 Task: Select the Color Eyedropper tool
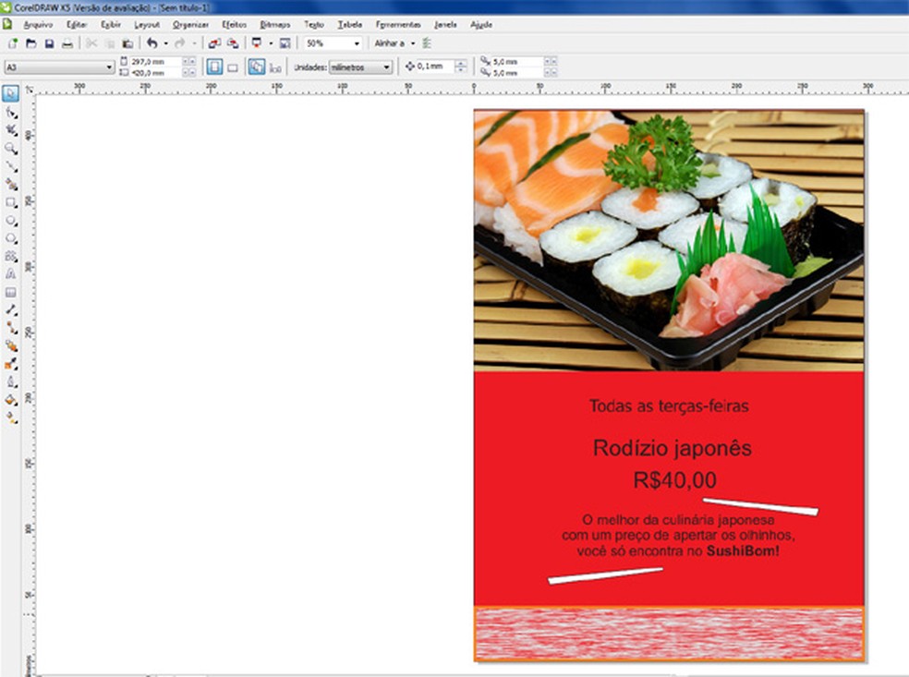point(10,364)
